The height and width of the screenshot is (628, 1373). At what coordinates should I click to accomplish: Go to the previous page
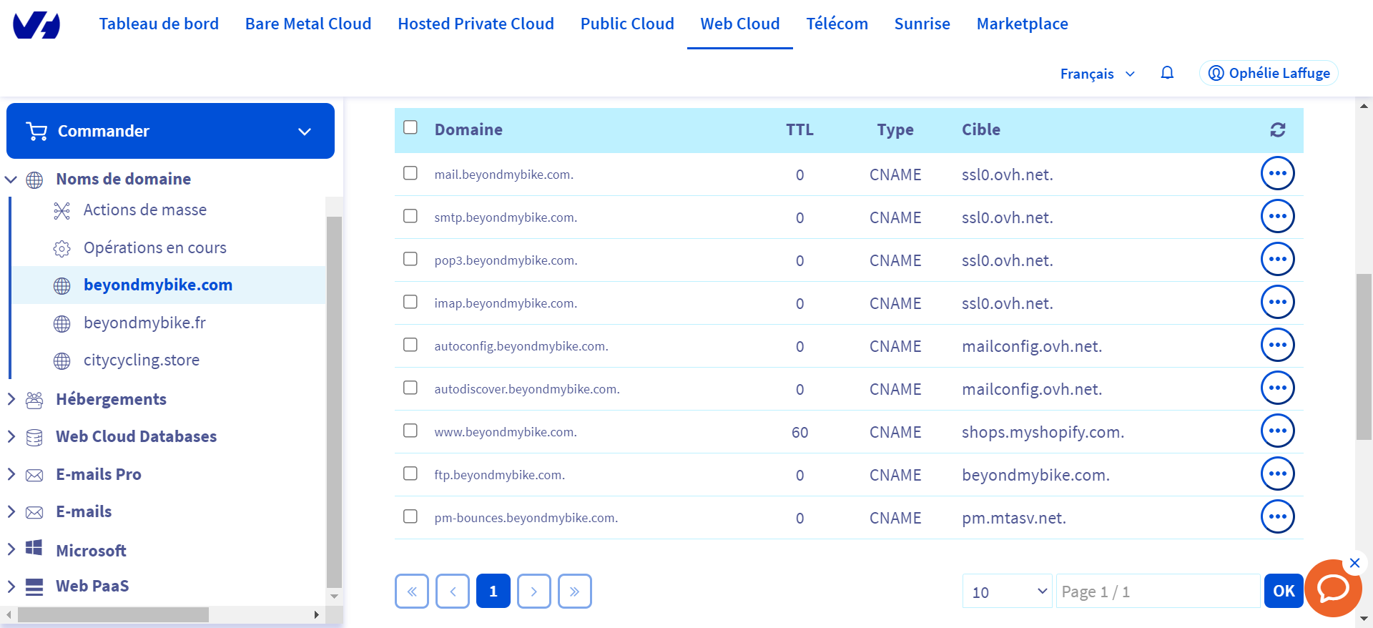pyautogui.click(x=453, y=591)
